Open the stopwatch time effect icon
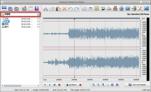 [122, 9]
